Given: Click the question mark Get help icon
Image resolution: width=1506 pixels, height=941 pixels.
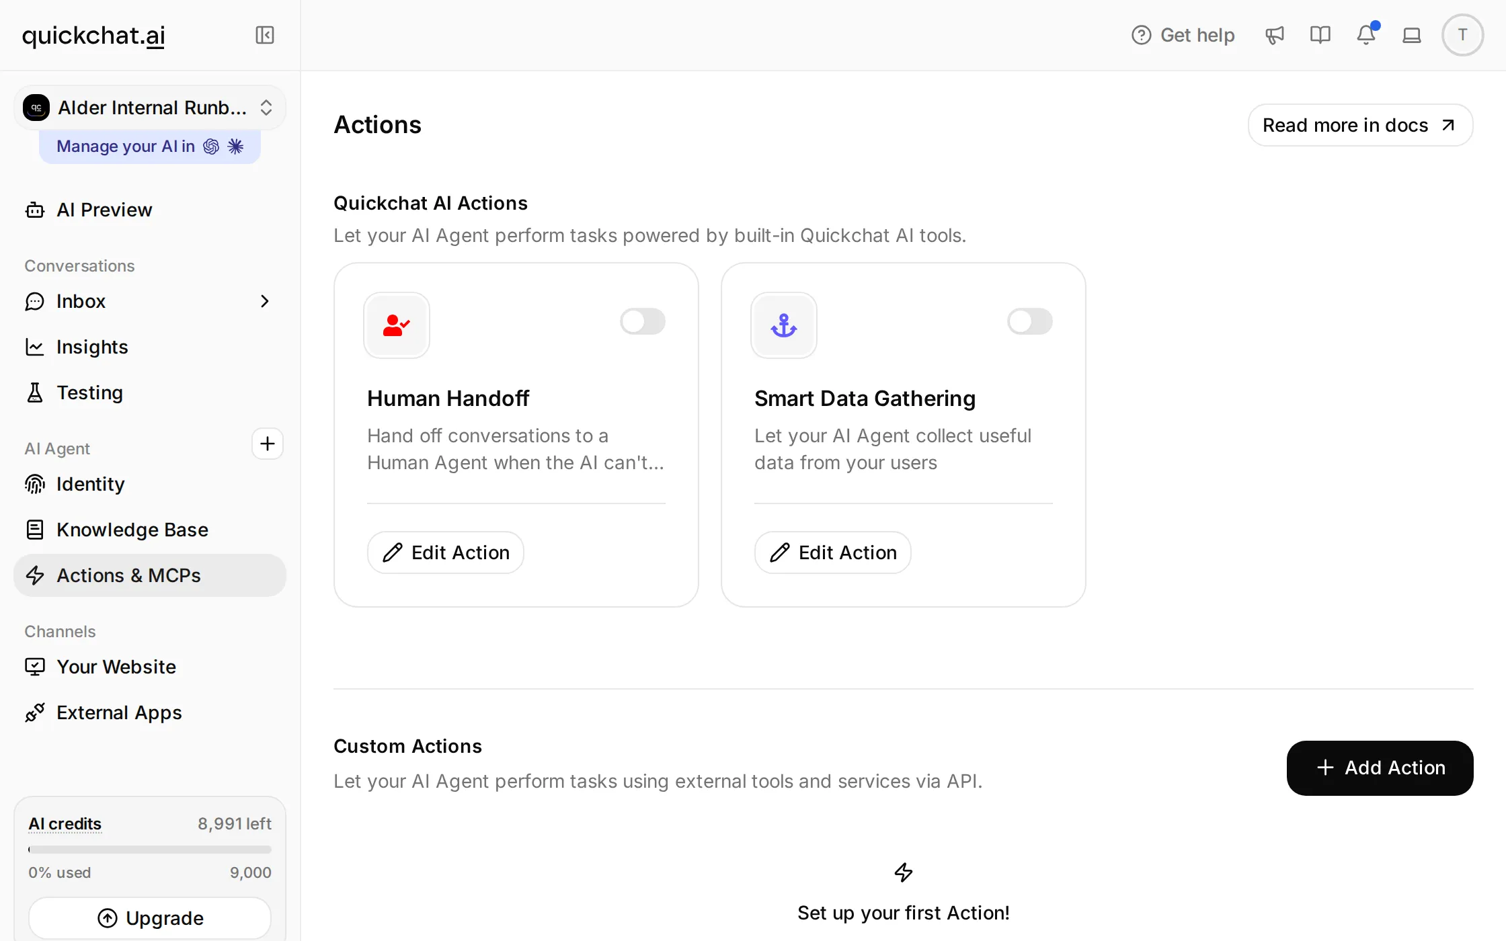Looking at the screenshot, I should 1142,35.
